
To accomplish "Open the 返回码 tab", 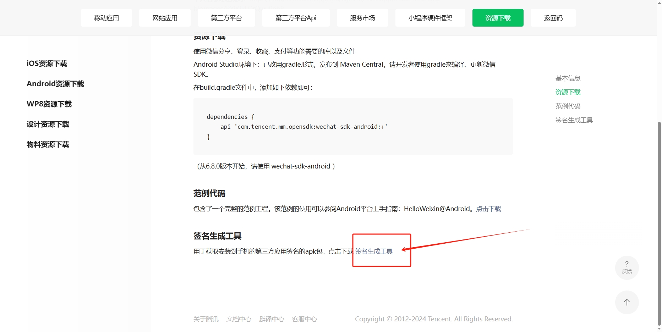I will pos(553,18).
